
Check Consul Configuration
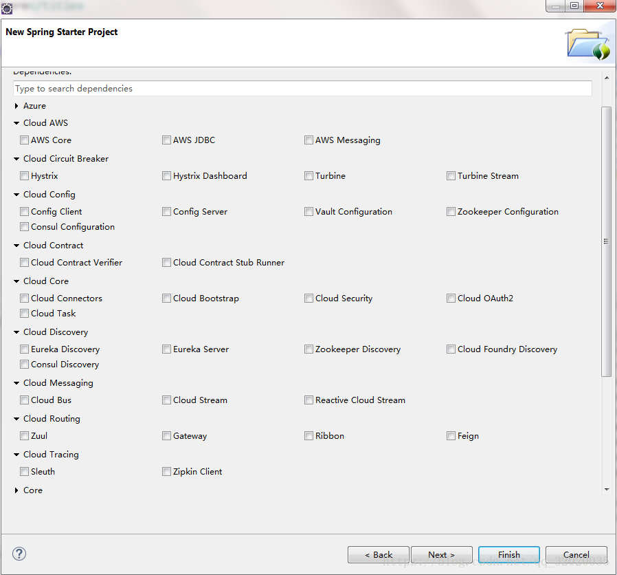tap(25, 226)
